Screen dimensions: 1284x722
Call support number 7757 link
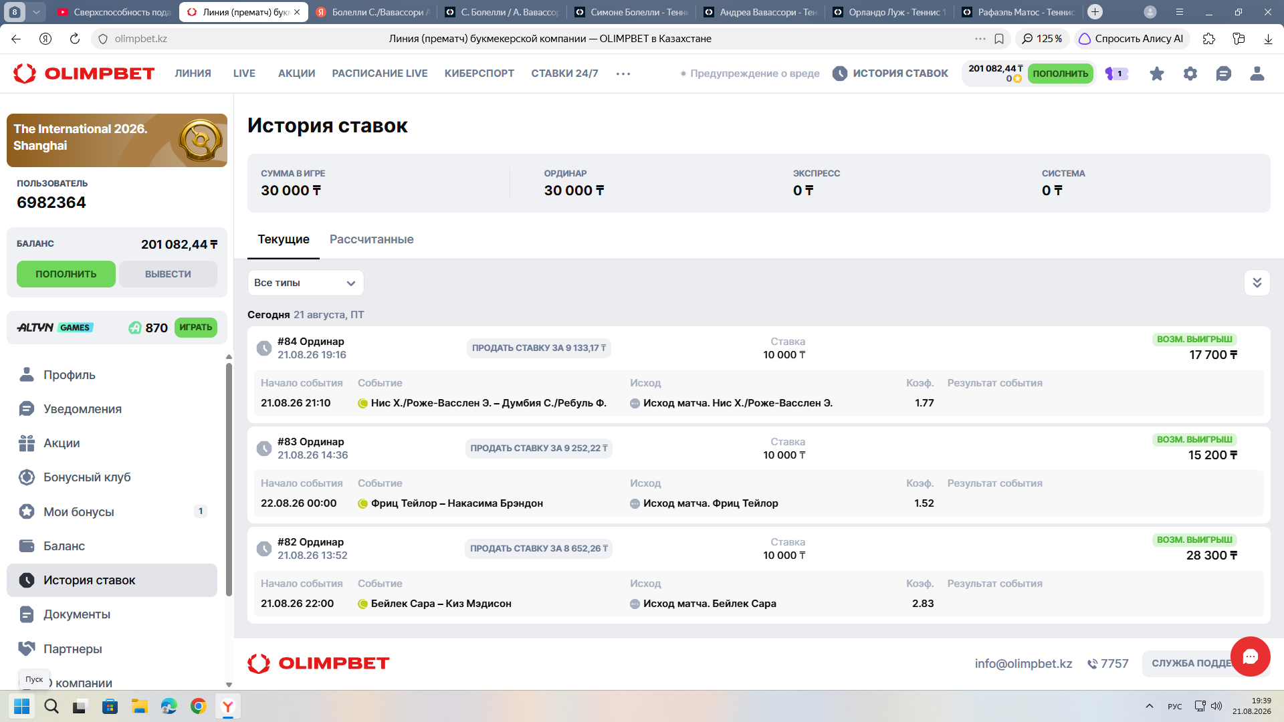click(x=1108, y=663)
